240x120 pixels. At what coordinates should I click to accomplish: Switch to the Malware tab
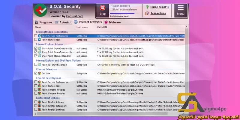click(112, 22)
